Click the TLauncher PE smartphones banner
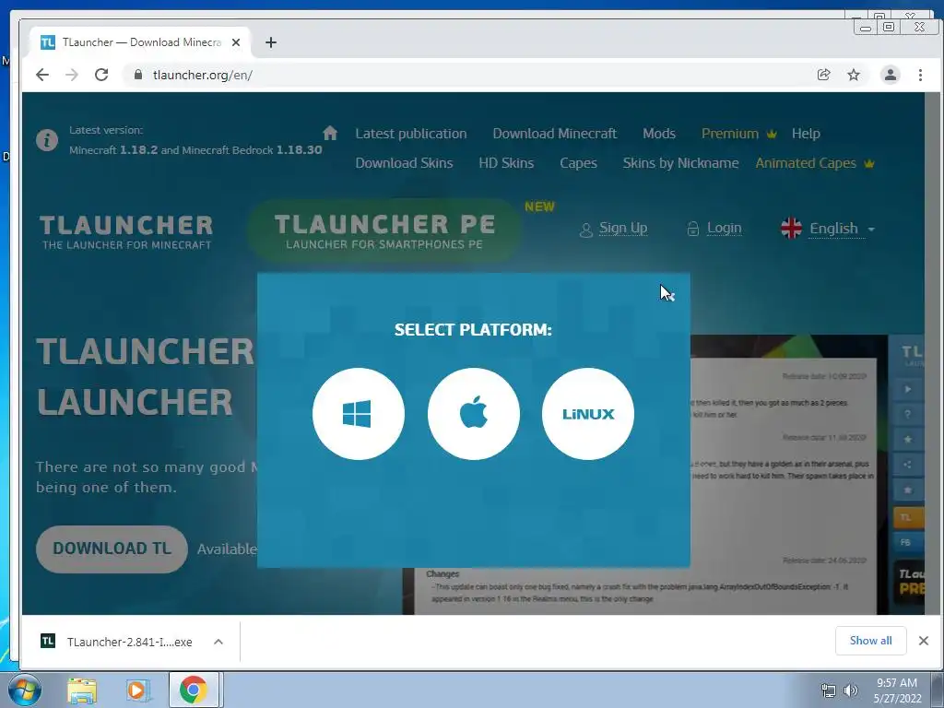 coord(384,230)
